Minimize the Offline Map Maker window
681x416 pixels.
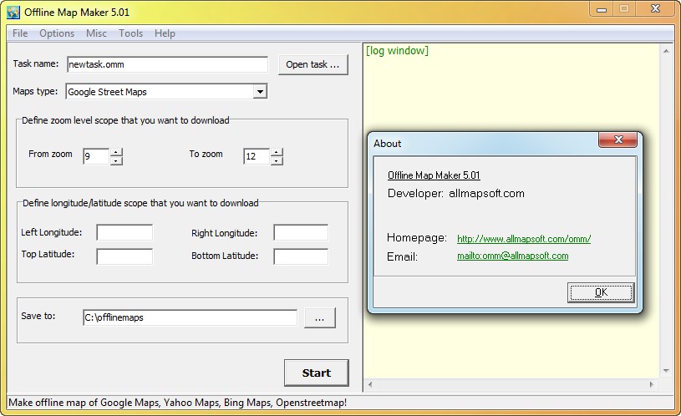pos(602,9)
